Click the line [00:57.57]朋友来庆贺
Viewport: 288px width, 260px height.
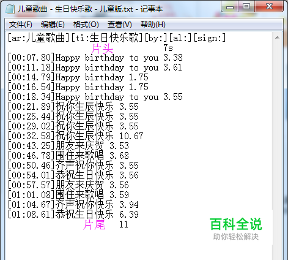click(68, 185)
